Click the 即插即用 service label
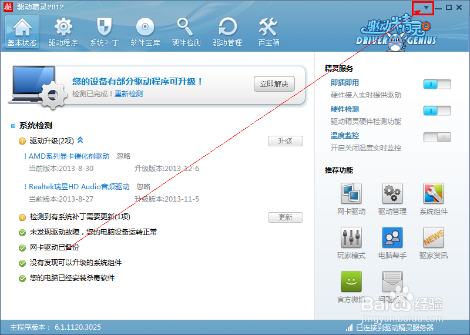 345,82
